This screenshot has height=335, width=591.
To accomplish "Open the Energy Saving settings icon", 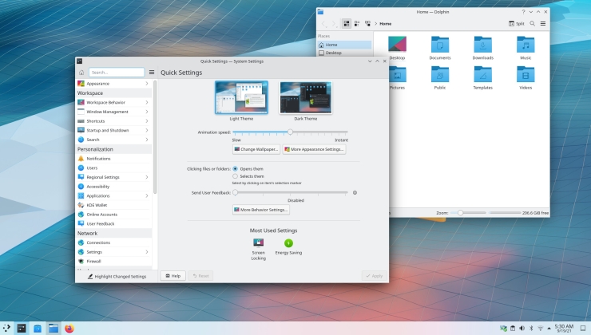I will click(x=288, y=242).
